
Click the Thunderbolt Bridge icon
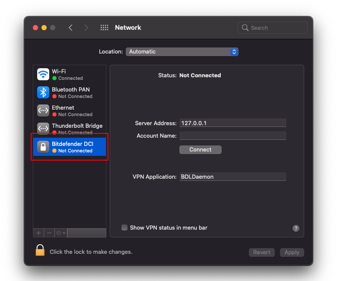(43, 129)
